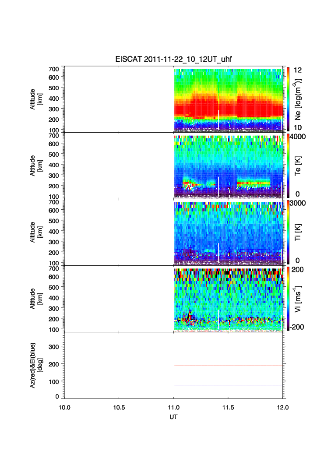The width and height of the screenshot is (310, 465).
Task: Click the UT x-axis label
Action: coord(173,417)
